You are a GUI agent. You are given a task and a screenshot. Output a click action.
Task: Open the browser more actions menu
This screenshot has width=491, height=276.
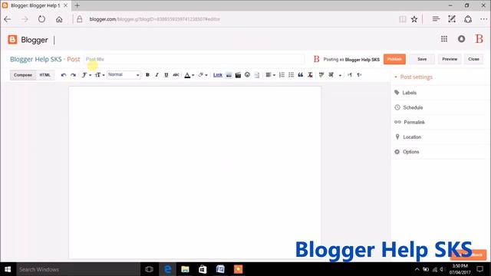point(483,19)
